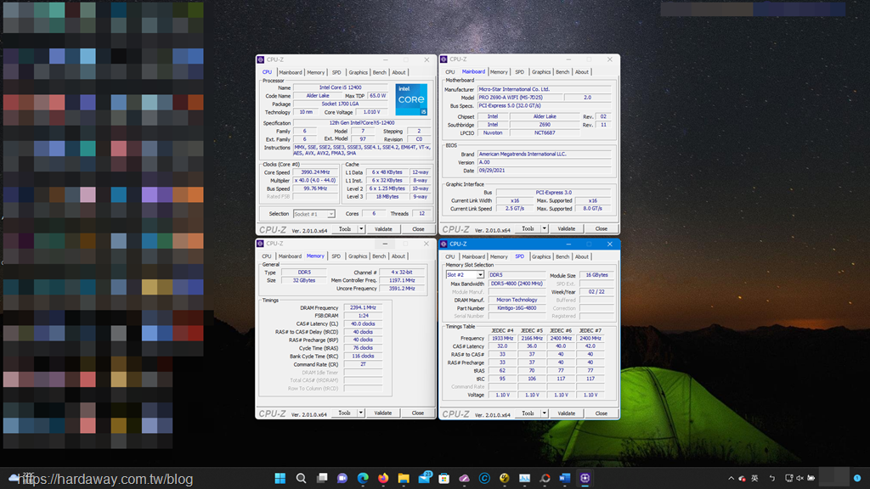Select 'PRO Z690-A WIFI (MS-7D25)' model field
Viewport: 870px width, 489px height.
click(x=520, y=98)
